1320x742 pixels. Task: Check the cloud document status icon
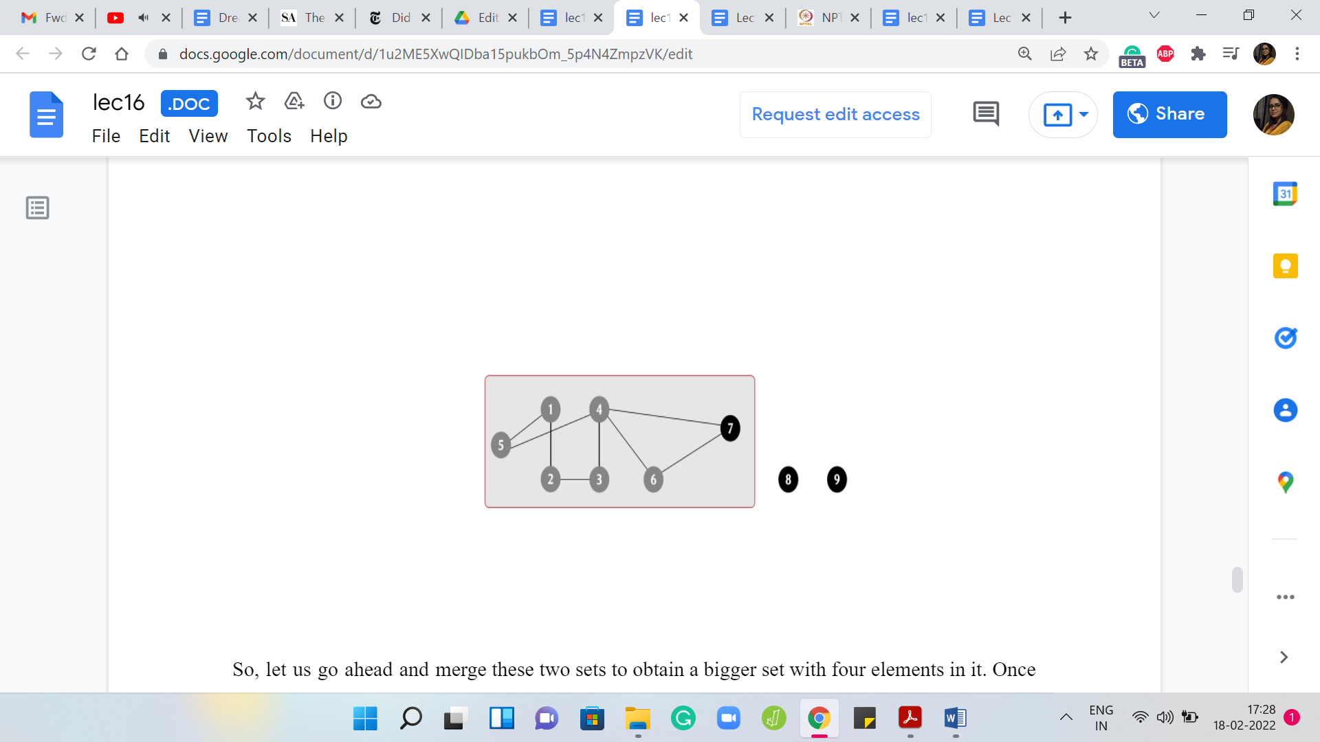(x=371, y=102)
